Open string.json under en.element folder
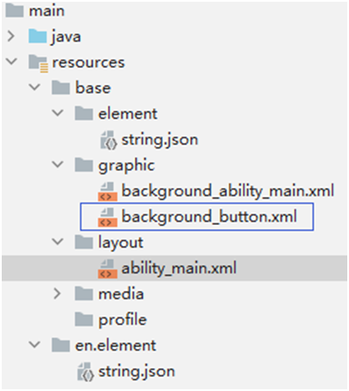Screen dimensions: 349x391 tap(137, 372)
